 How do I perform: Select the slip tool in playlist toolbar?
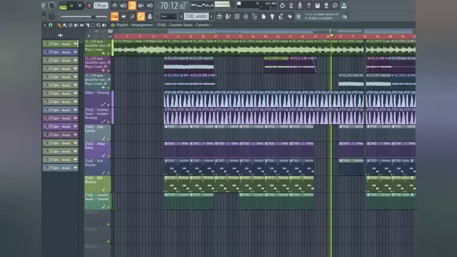coord(81,25)
